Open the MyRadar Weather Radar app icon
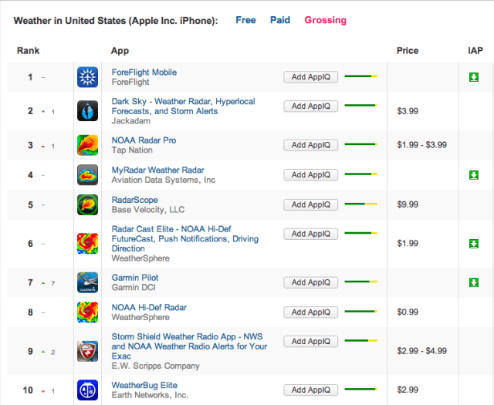 (x=87, y=175)
